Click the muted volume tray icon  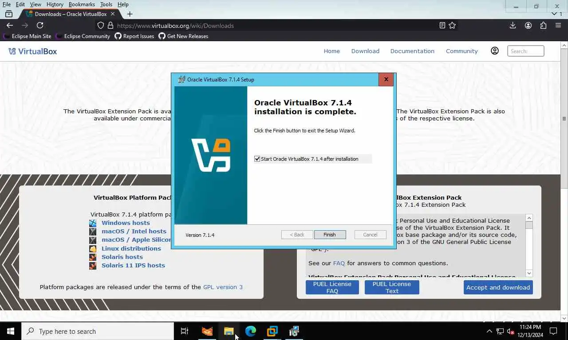tap(511, 331)
